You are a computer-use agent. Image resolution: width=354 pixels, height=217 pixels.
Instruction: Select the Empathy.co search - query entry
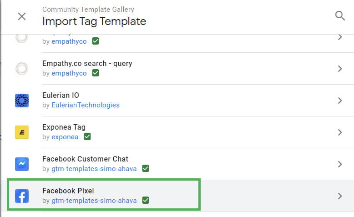[177, 69]
